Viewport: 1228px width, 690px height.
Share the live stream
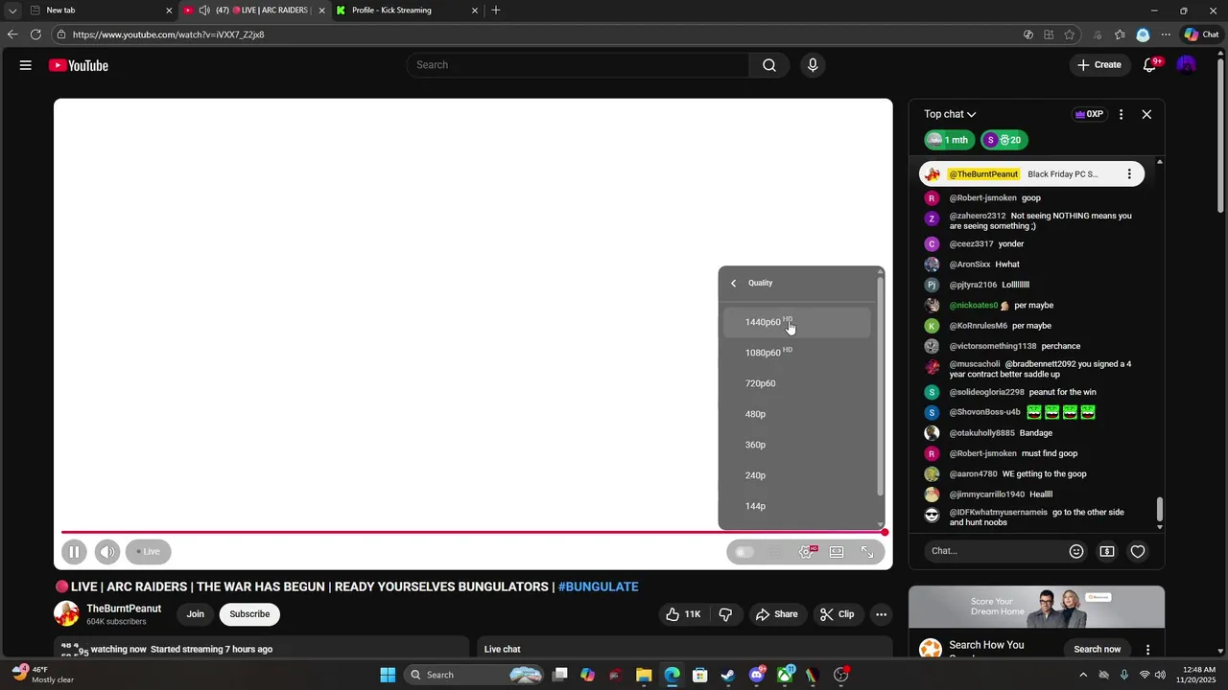[x=776, y=614]
